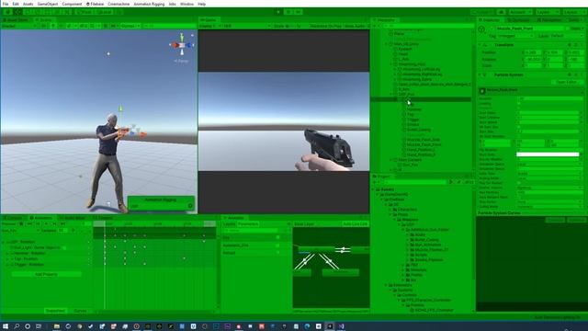Toggle animation recording mode button
588x331 pixels.
click(x=21, y=224)
